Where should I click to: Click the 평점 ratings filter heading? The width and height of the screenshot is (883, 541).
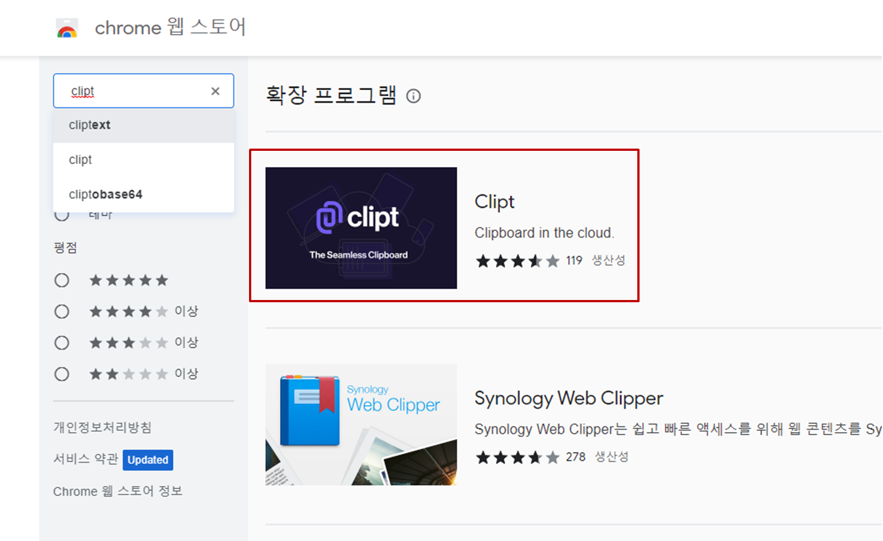click(x=65, y=248)
